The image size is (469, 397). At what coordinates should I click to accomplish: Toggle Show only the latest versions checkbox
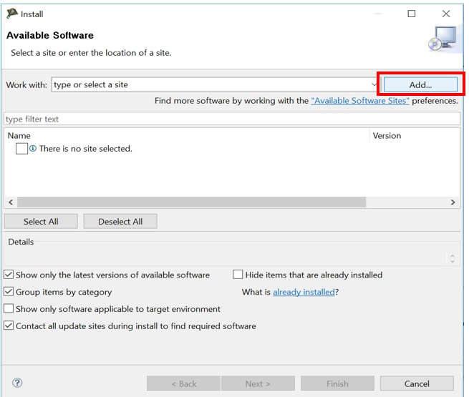click(9, 275)
